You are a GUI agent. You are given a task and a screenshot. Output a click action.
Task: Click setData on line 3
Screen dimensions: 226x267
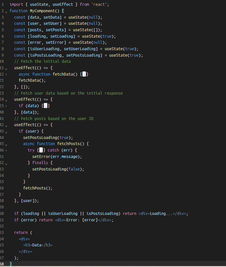[x=51, y=17]
